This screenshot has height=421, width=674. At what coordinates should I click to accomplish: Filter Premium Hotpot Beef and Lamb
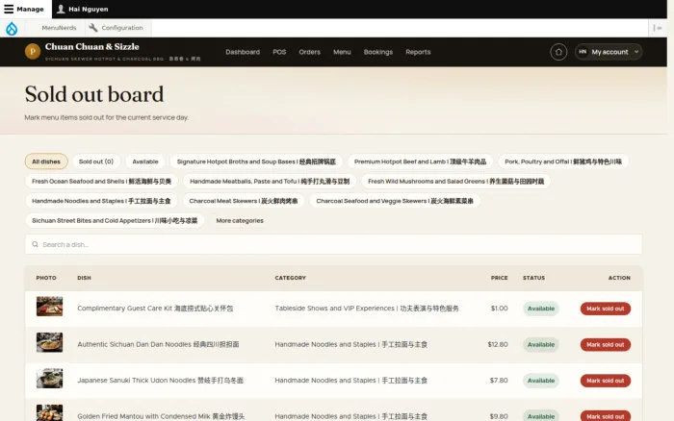click(420, 161)
